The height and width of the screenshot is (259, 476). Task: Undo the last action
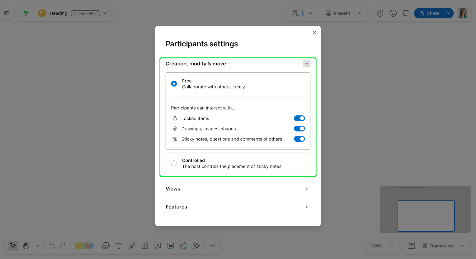52,246
